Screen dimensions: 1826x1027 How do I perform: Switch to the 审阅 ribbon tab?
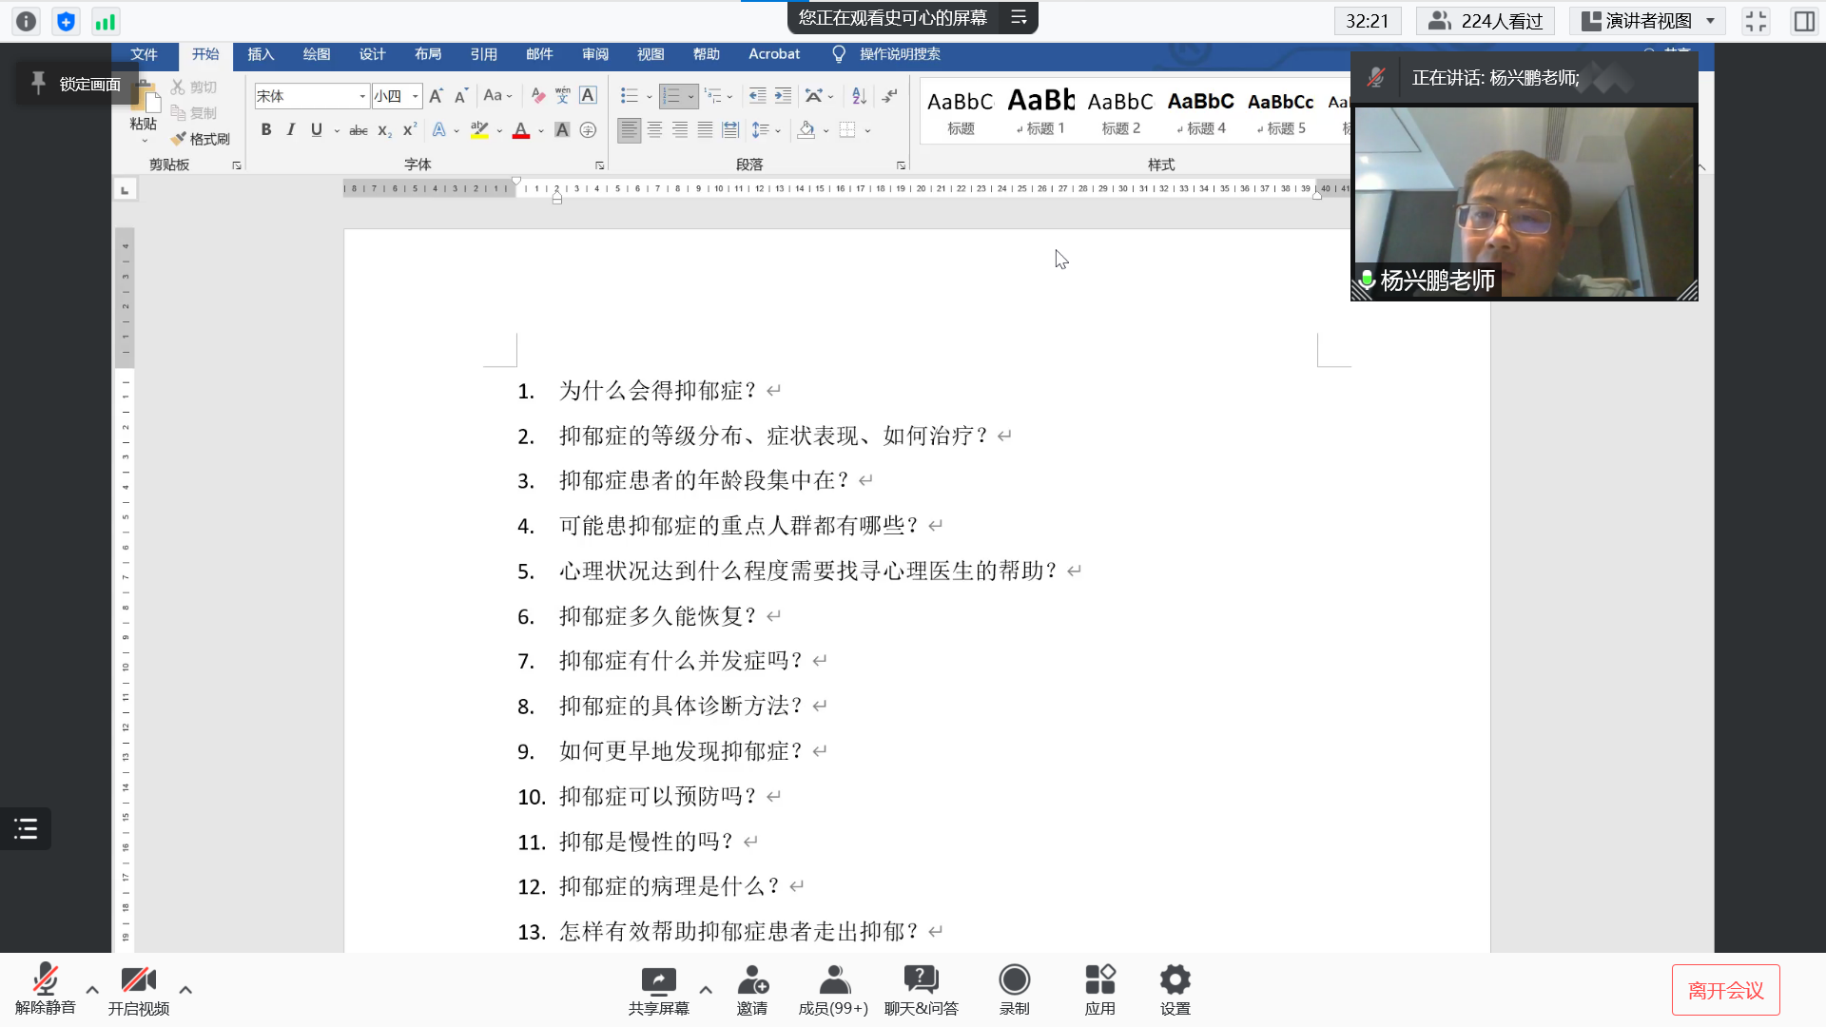click(595, 54)
